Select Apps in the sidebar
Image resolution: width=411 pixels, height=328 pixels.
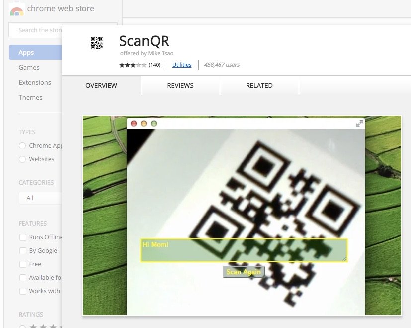(x=35, y=52)
